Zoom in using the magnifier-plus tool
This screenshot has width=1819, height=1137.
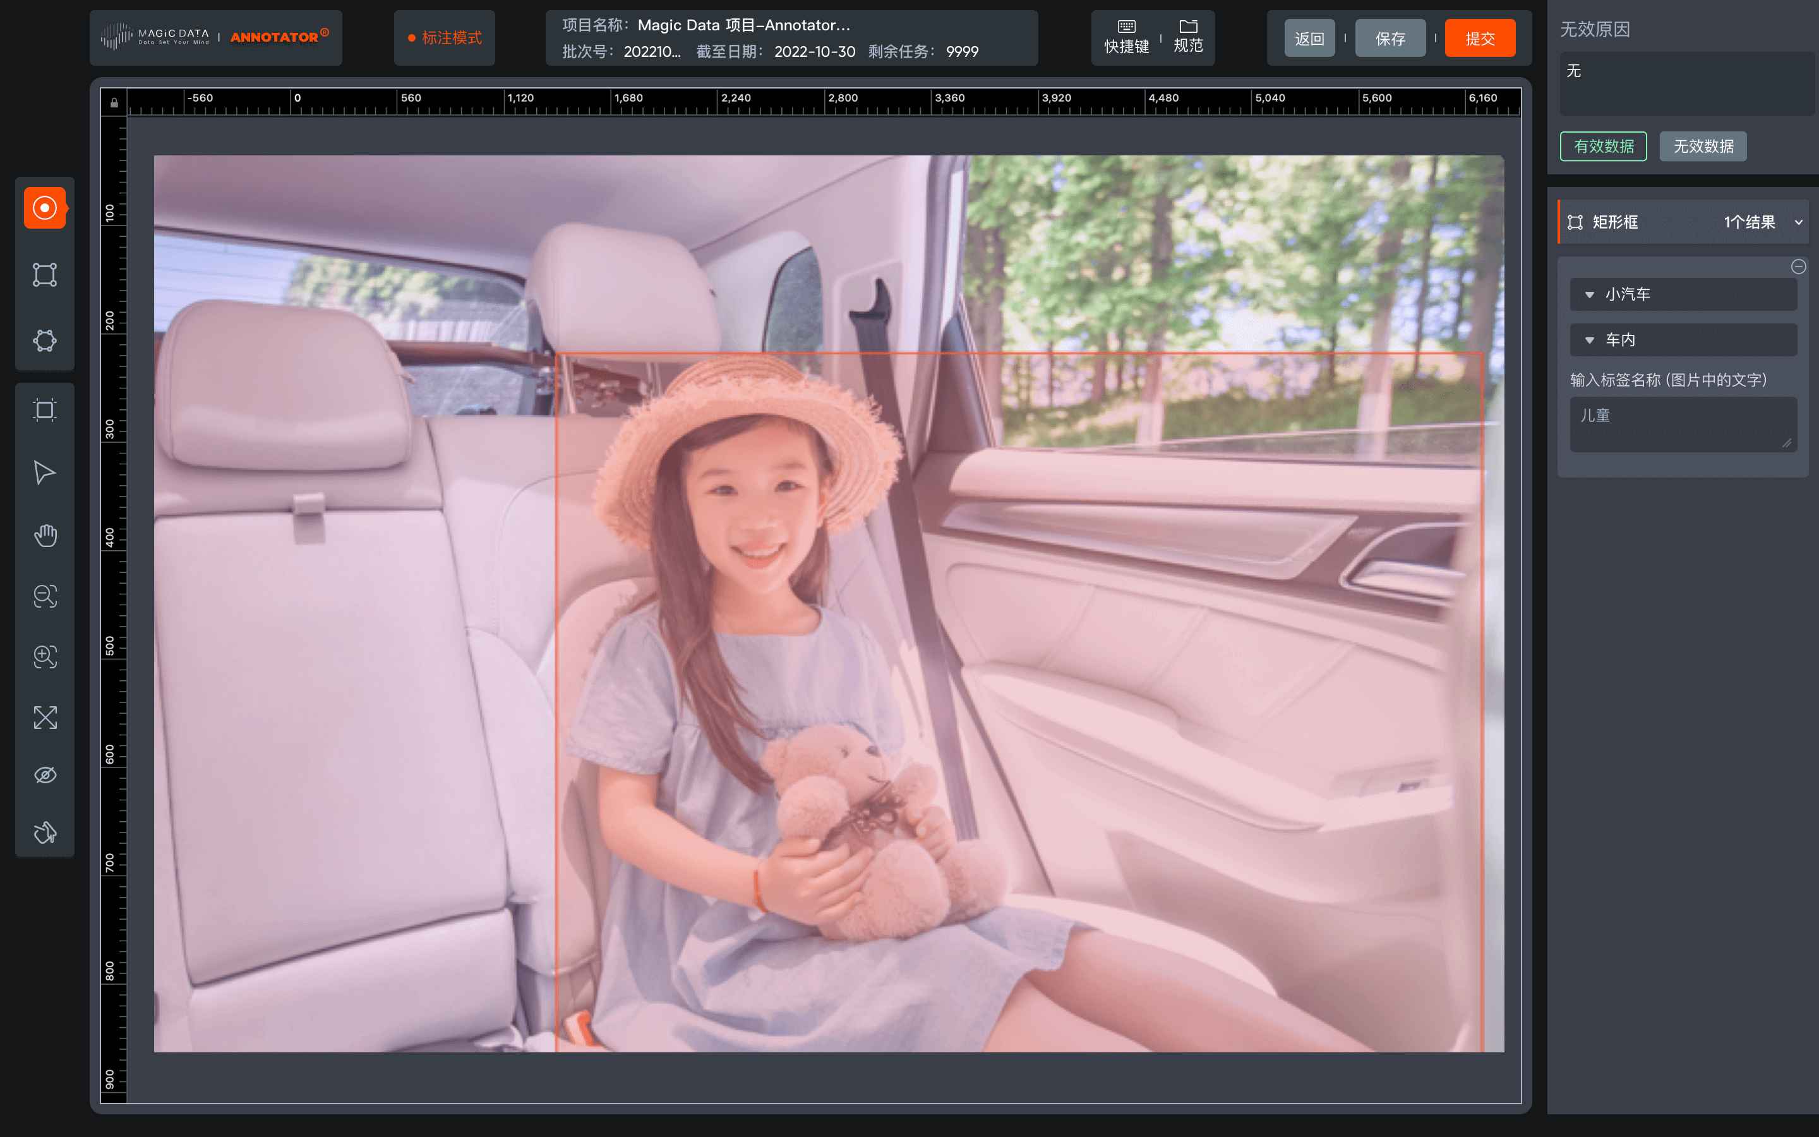(45, 656)
